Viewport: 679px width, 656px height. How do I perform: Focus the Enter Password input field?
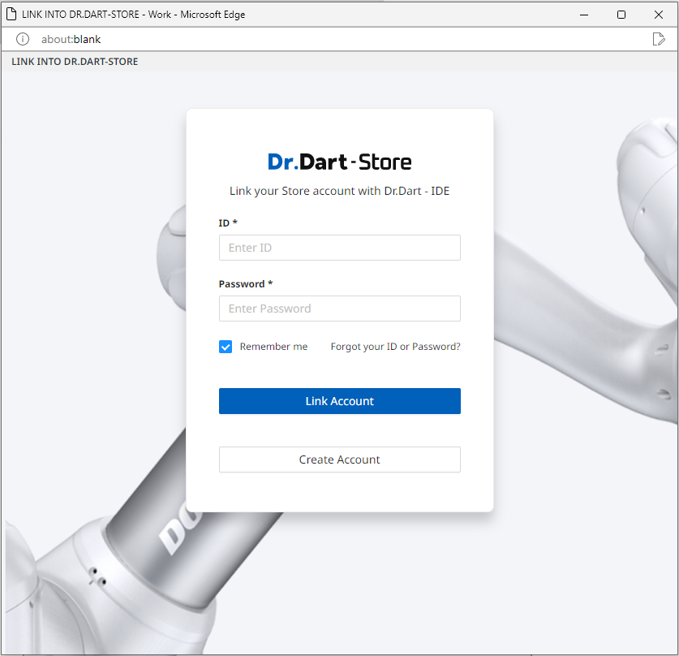pyautogui.click(x=339, y=309)
